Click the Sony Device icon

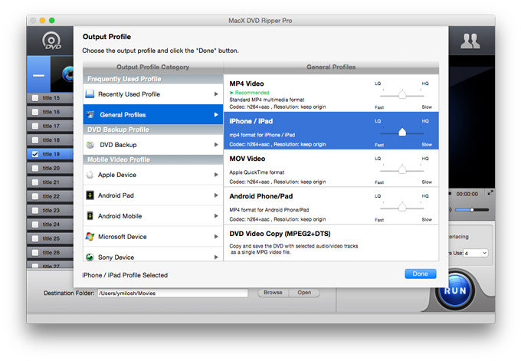pos(90,257)
